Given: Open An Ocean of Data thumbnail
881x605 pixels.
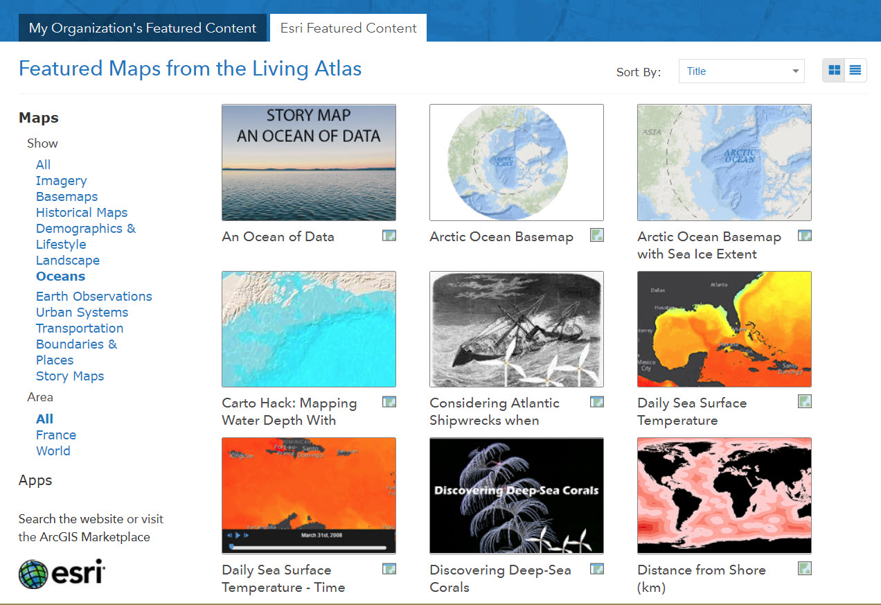Looking at the screenshot, I should [309, 163].
